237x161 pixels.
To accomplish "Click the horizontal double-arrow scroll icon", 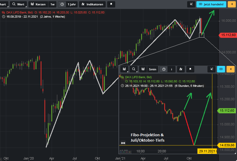I will 123,143.
